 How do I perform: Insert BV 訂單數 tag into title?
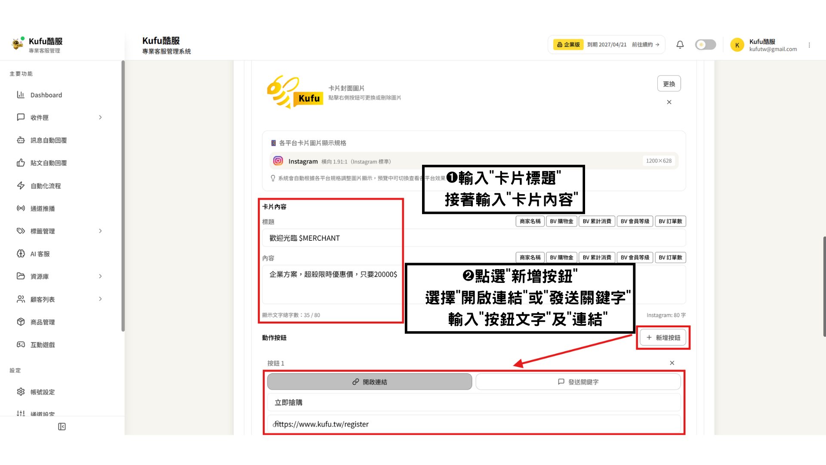click(x=670, y=221)
